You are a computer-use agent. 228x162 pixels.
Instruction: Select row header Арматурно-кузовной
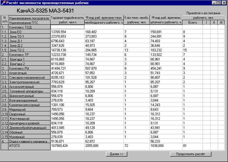coord(29,123)
